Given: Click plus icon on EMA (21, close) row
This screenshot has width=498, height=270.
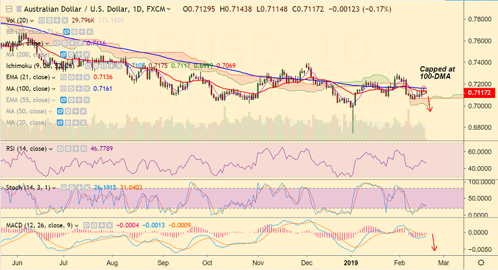Looking at the screenshot, I should pos(78,77).
